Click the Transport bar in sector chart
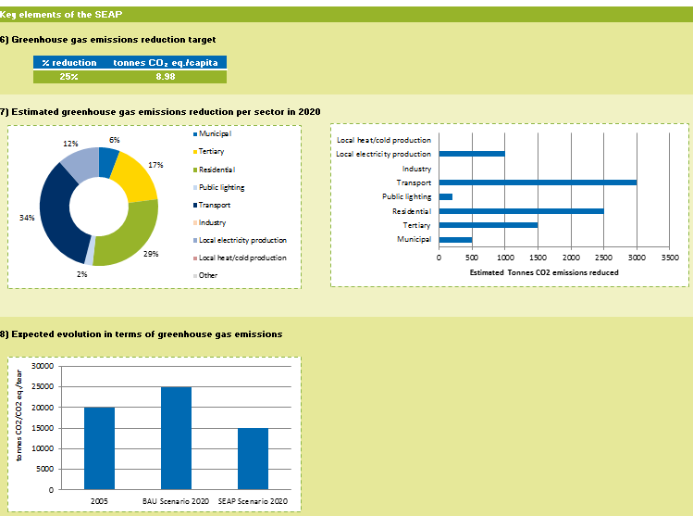 pos(538,182)
